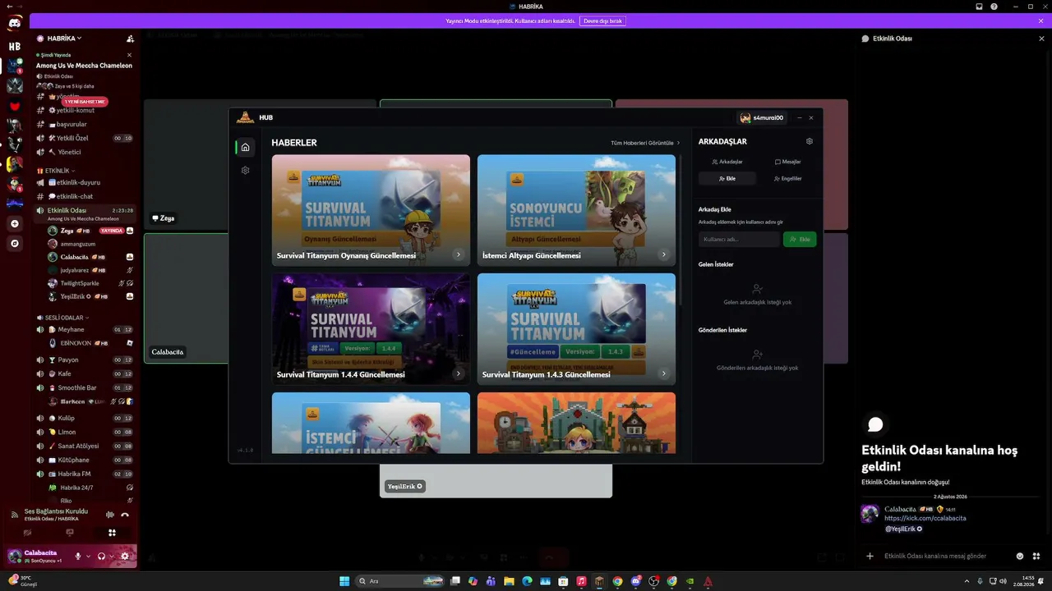Toggle headphone deafen in Discord user panel

[102, 556]
